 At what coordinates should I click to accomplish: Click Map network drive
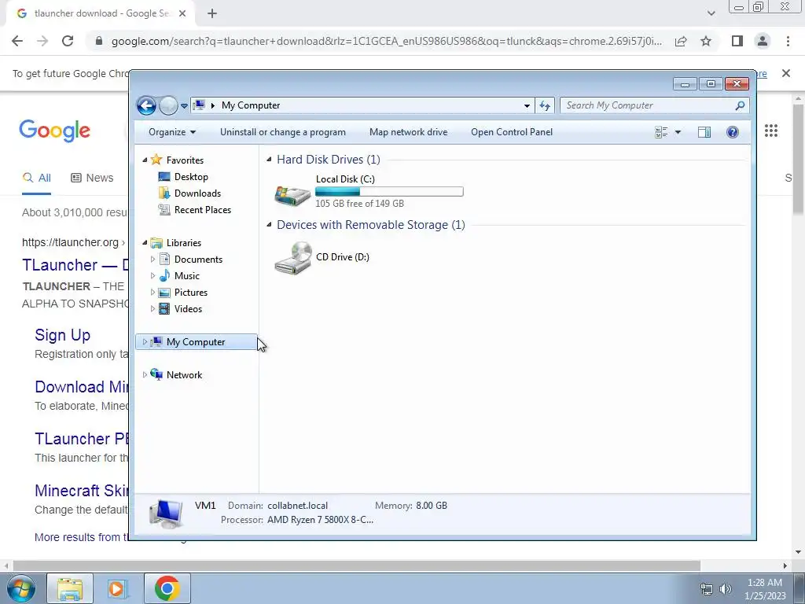[x=409, y=132]
